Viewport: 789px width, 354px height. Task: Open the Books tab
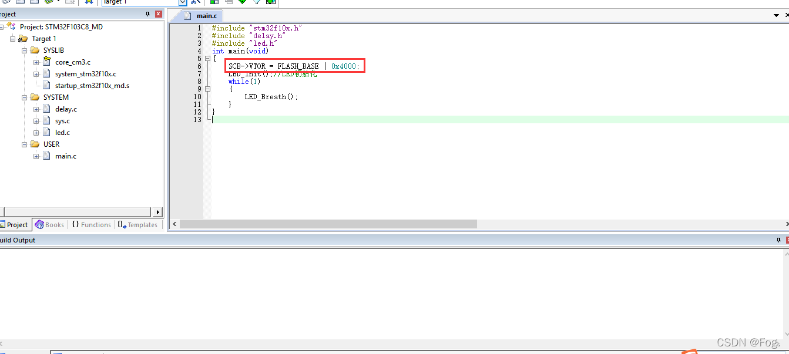(x=49, y=225)
